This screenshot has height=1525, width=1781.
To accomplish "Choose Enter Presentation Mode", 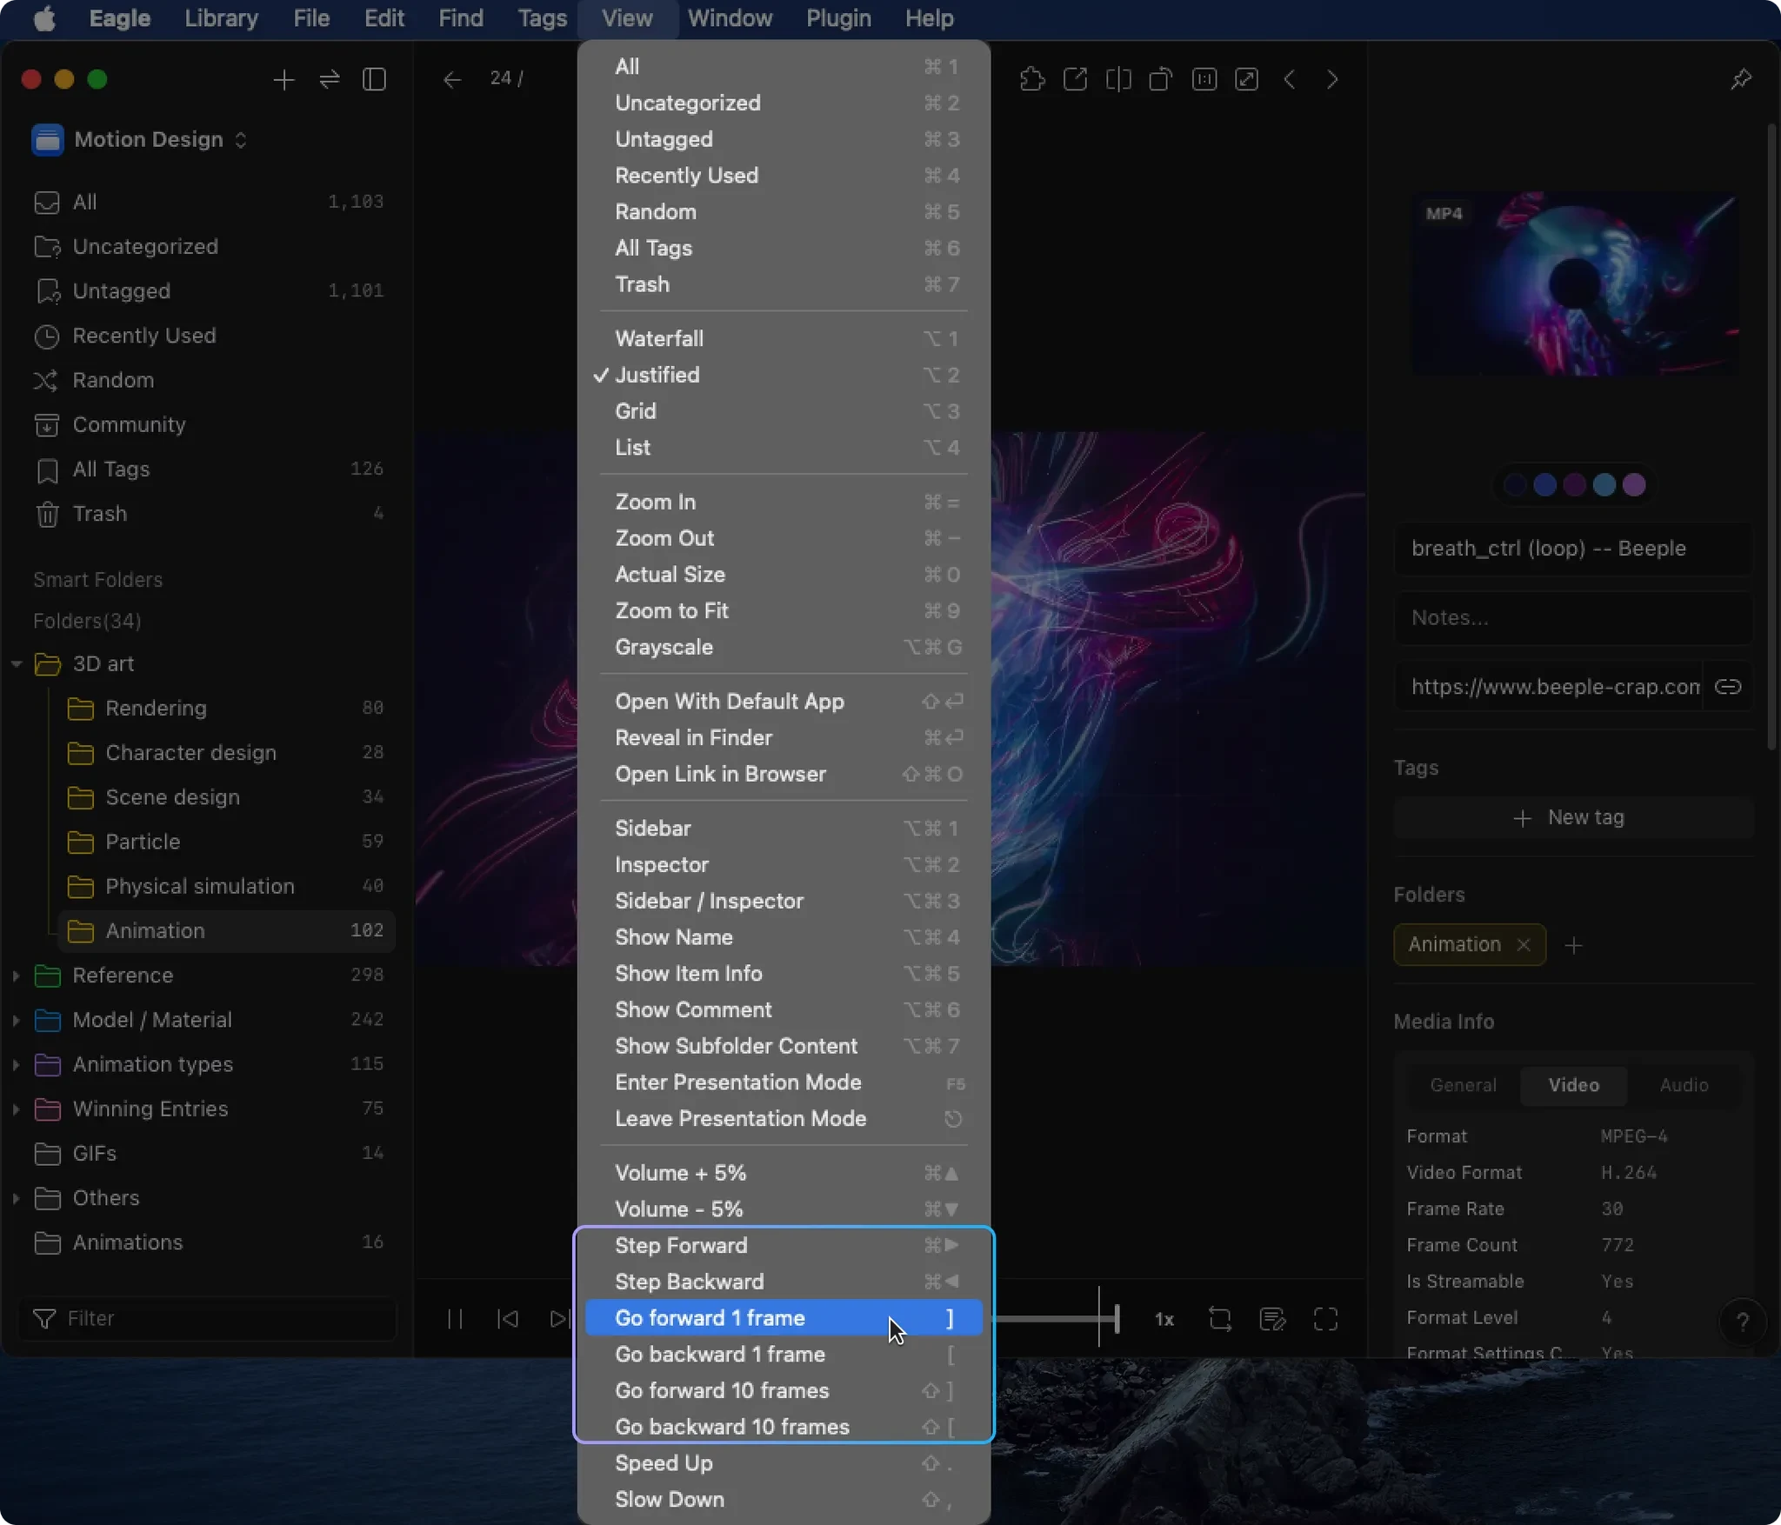I will (x=784, y=1082).
